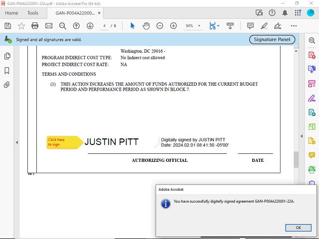Viewport: 319px width, 239px height.
Task: Select the GAN-P004A22000 document tab
Action: [x=75, y=13]
